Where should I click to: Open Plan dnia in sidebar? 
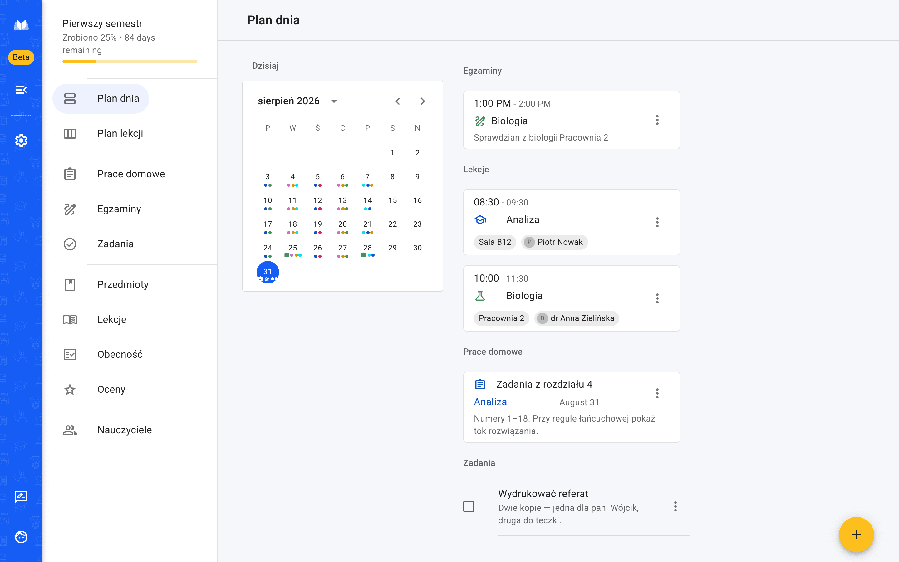tap(101, 98)
